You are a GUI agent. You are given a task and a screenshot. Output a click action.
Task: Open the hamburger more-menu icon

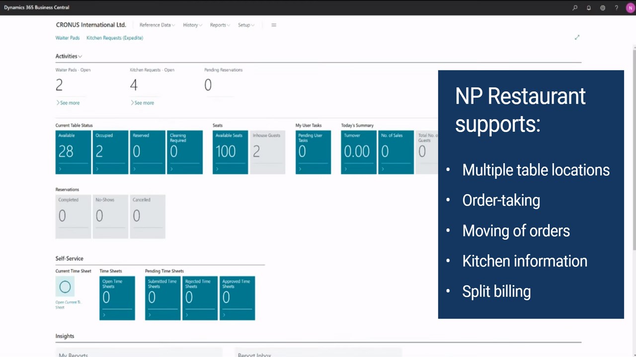pyautogui.click(x=274, y=25)
